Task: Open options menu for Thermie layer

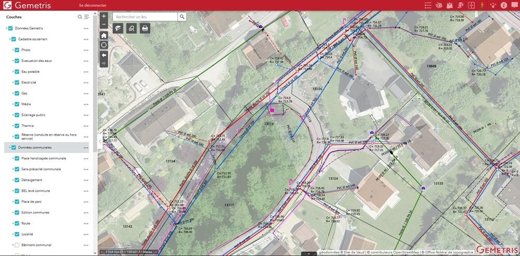Action: 86,126
